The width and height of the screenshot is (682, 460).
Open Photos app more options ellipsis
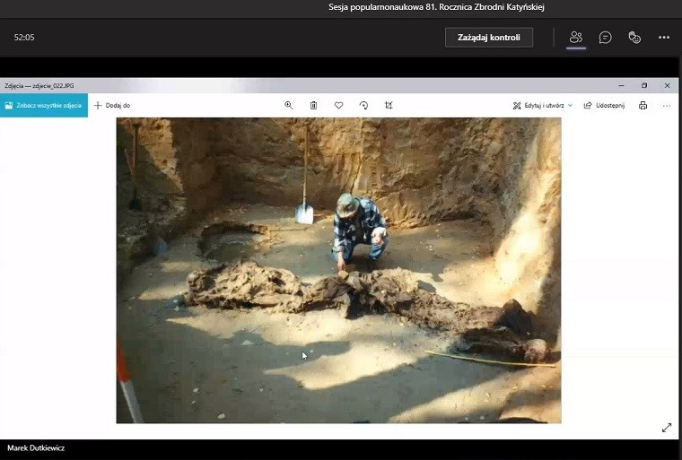pyautogui.click(x=667, y=105)
